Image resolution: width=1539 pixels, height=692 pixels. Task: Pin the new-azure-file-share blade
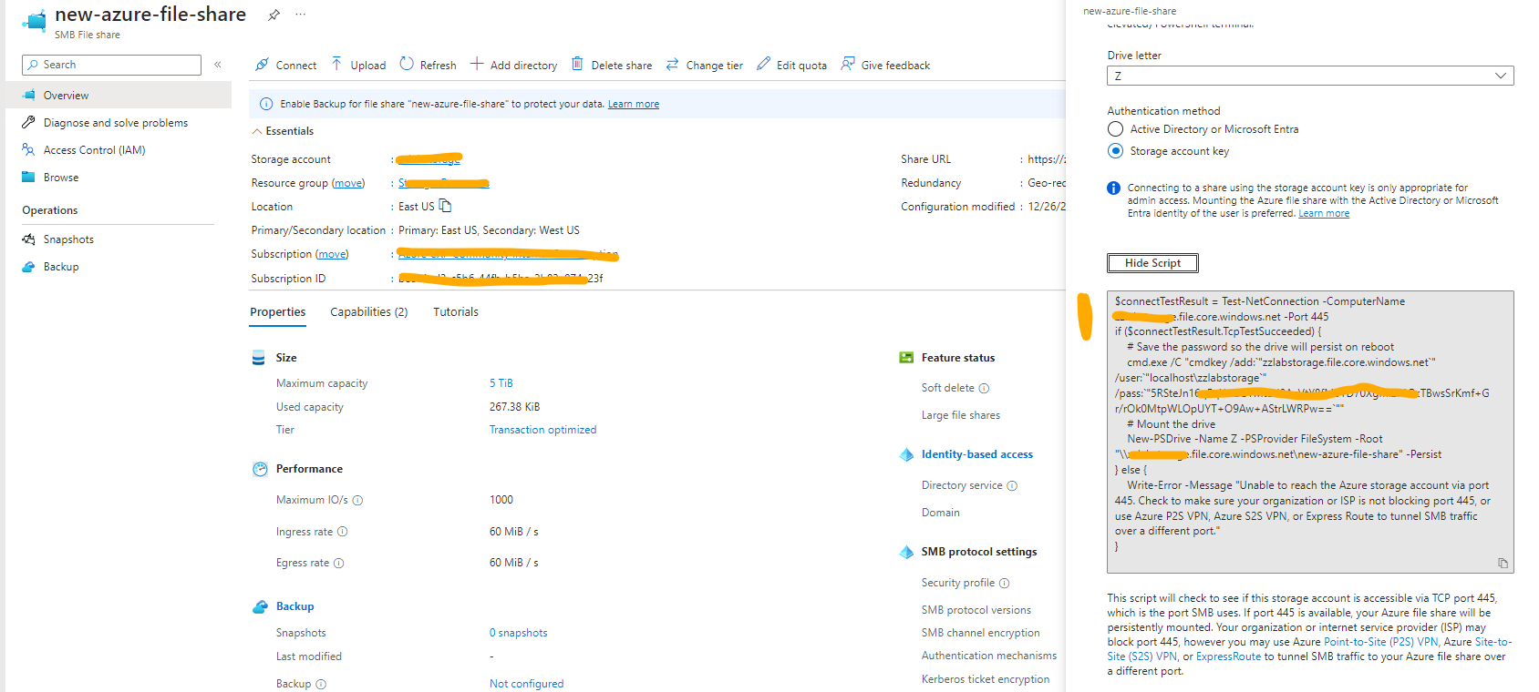[x=274, y=15]
